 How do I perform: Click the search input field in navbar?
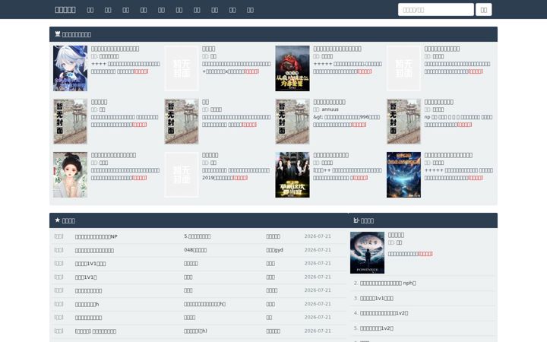[436, 10]
